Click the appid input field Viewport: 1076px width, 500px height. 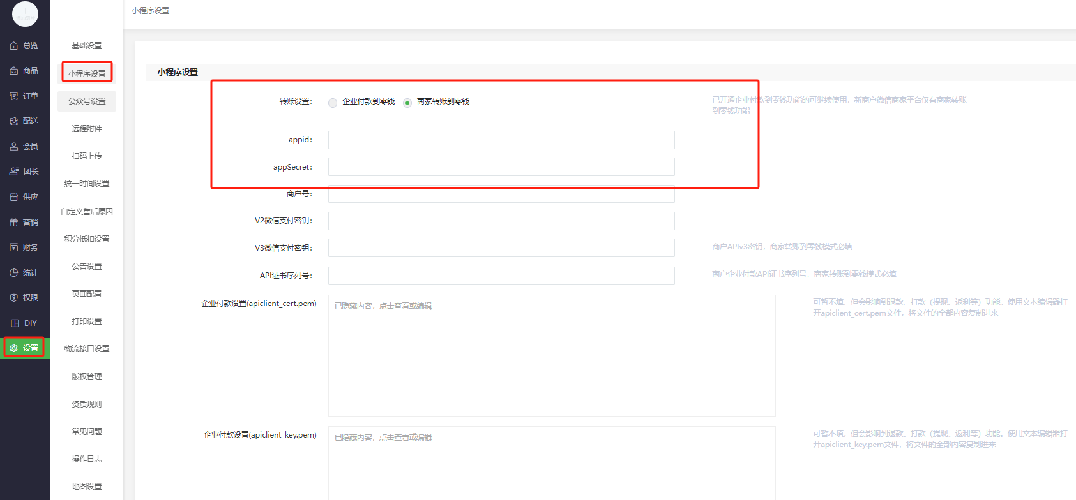point(501,140)
